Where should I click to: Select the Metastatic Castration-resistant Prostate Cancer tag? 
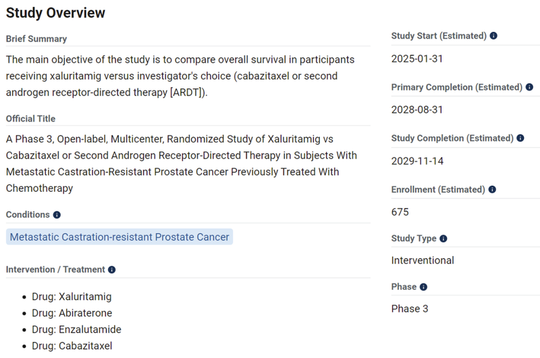119,237
